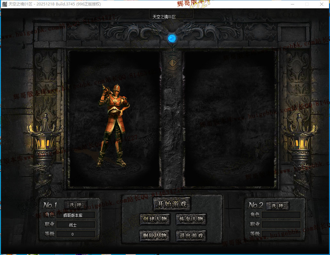Select the red-armored warrior character
This screenshot has width=330, height=255.
(114, 125)
